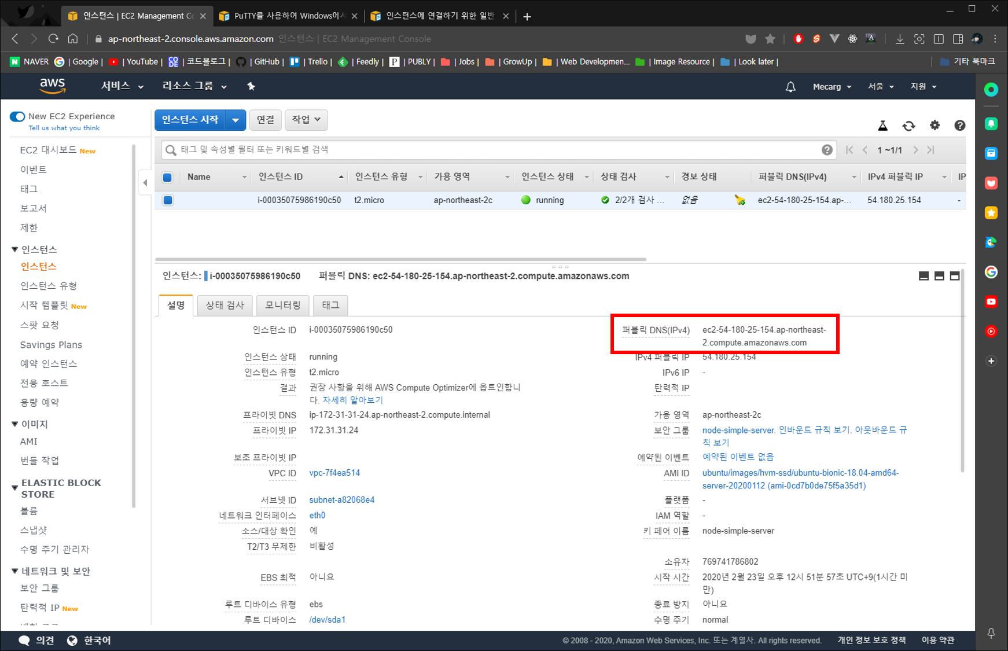The width and height of the screenshot is (1008, 651).
Task: Minimize the details pane layout icon
Action: 924,276
